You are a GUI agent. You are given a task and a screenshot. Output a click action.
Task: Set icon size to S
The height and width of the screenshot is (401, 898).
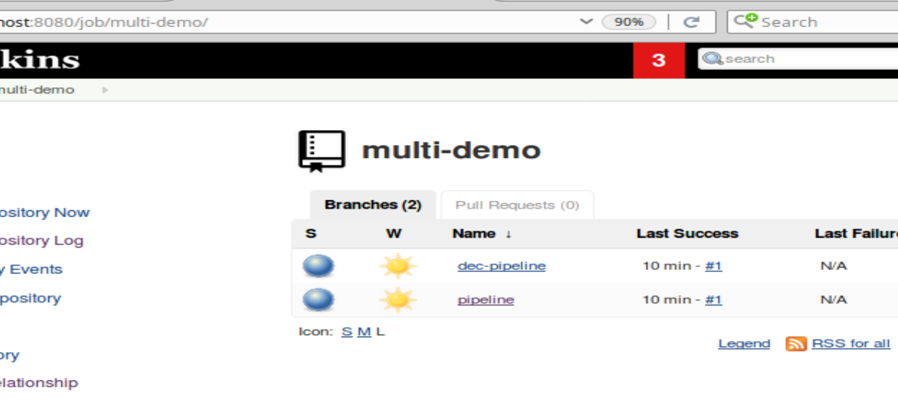(347, 332)
